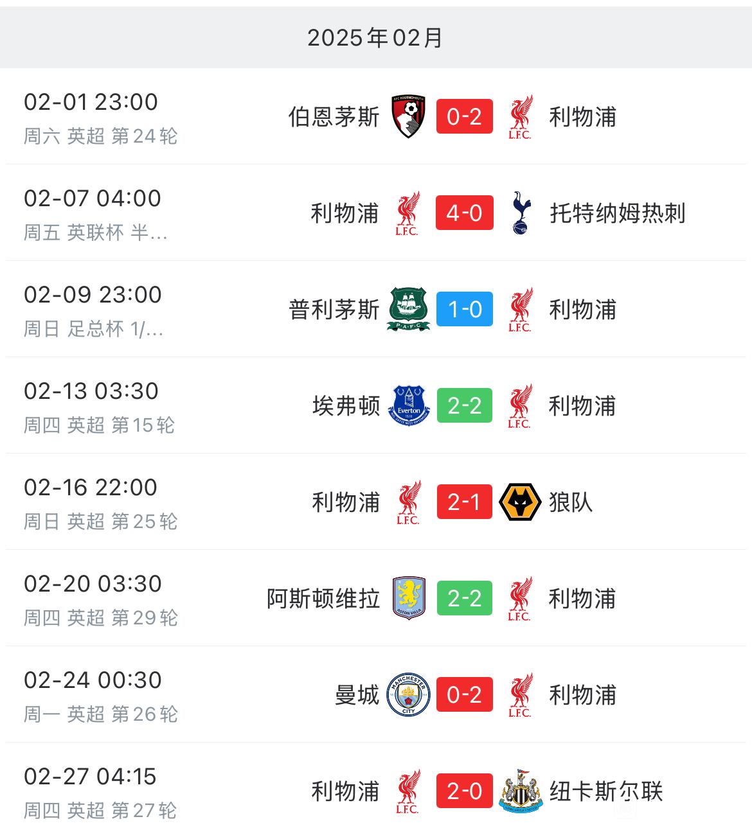Viewport: 752px width, 828px height.
Task: Click the Wolves wolf-head crest
Action: pyautogui.click(x=520, y=502)
